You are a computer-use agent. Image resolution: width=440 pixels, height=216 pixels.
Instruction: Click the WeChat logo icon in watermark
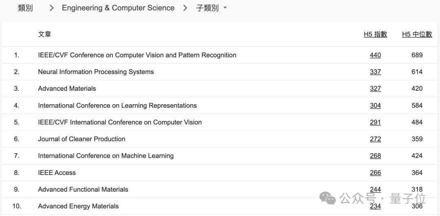click(328, 198)
